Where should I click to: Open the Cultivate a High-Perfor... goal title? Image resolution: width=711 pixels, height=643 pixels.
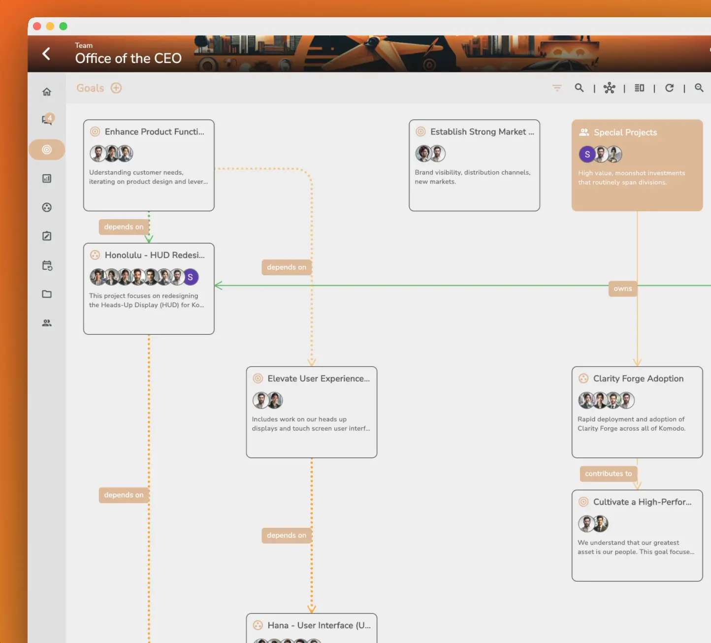point(643,502)
